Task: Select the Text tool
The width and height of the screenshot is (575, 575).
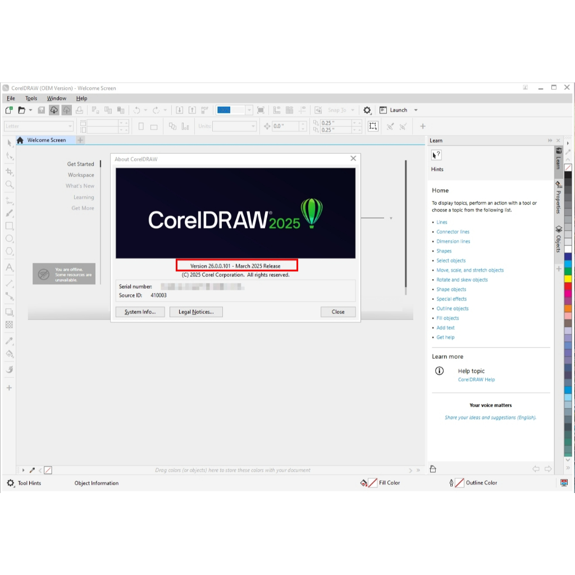Action: pos(10,267)
